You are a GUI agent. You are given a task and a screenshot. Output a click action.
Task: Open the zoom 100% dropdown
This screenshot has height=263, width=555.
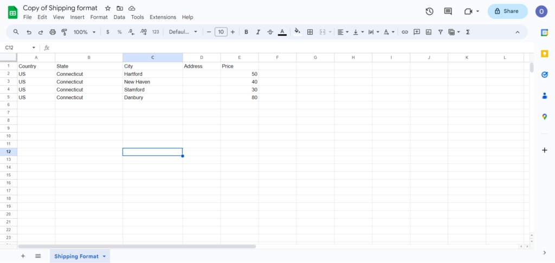tap(85, 32)
